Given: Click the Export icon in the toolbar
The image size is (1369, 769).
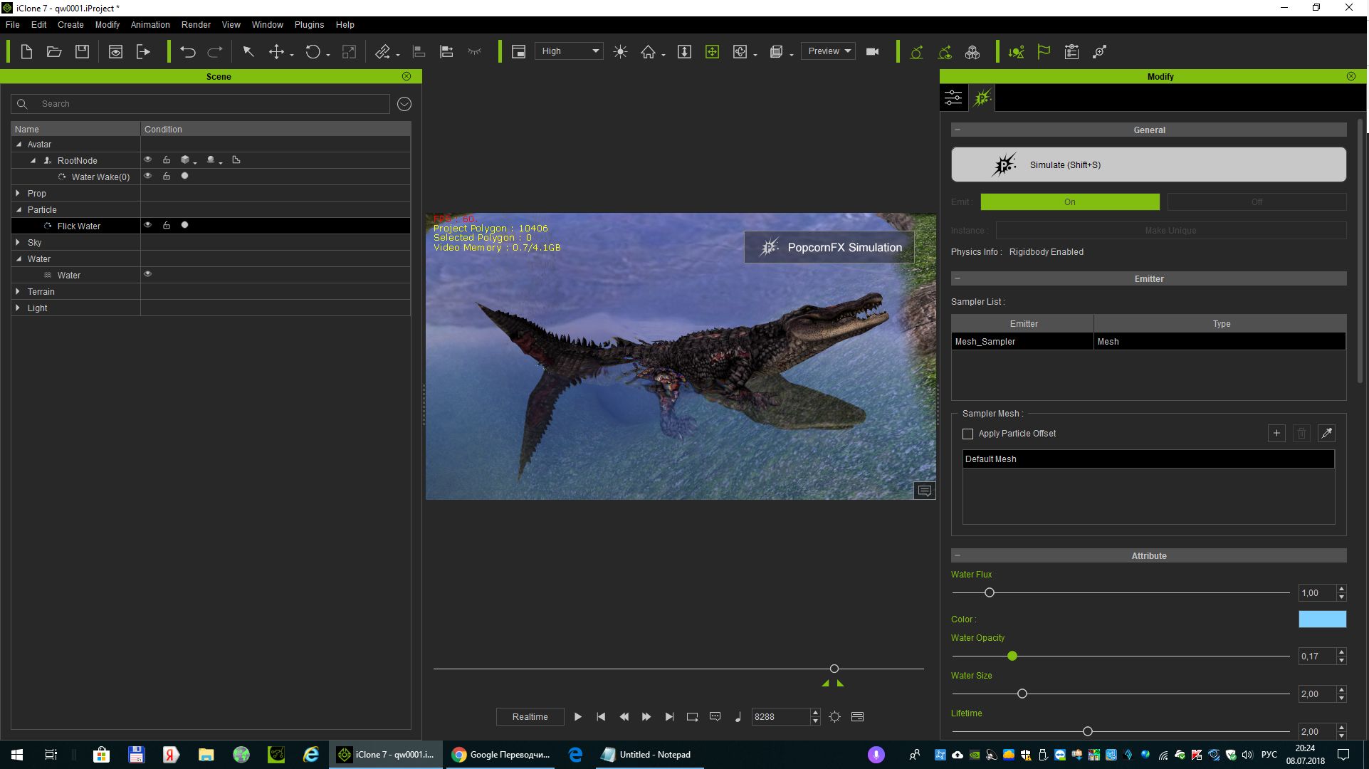Looking at the screenshot, I should [x=143, y=51].
